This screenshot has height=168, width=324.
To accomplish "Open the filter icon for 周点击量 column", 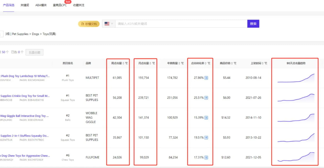I will click(126, 63).
